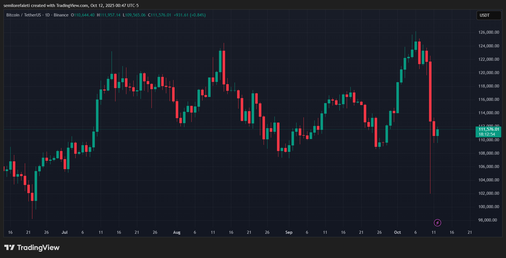Viewport: 506px width, 258px height.
Task: Click the Binance exchange label
Action: click(61, 15)
